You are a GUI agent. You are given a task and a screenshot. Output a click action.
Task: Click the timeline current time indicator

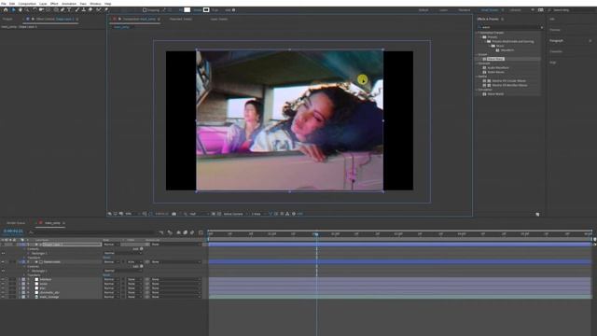[316, 234]
